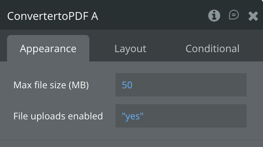This screenshot has height=147, width=263.
Task: Click the File uploads enabled field
Action: (x=181, y=116)
